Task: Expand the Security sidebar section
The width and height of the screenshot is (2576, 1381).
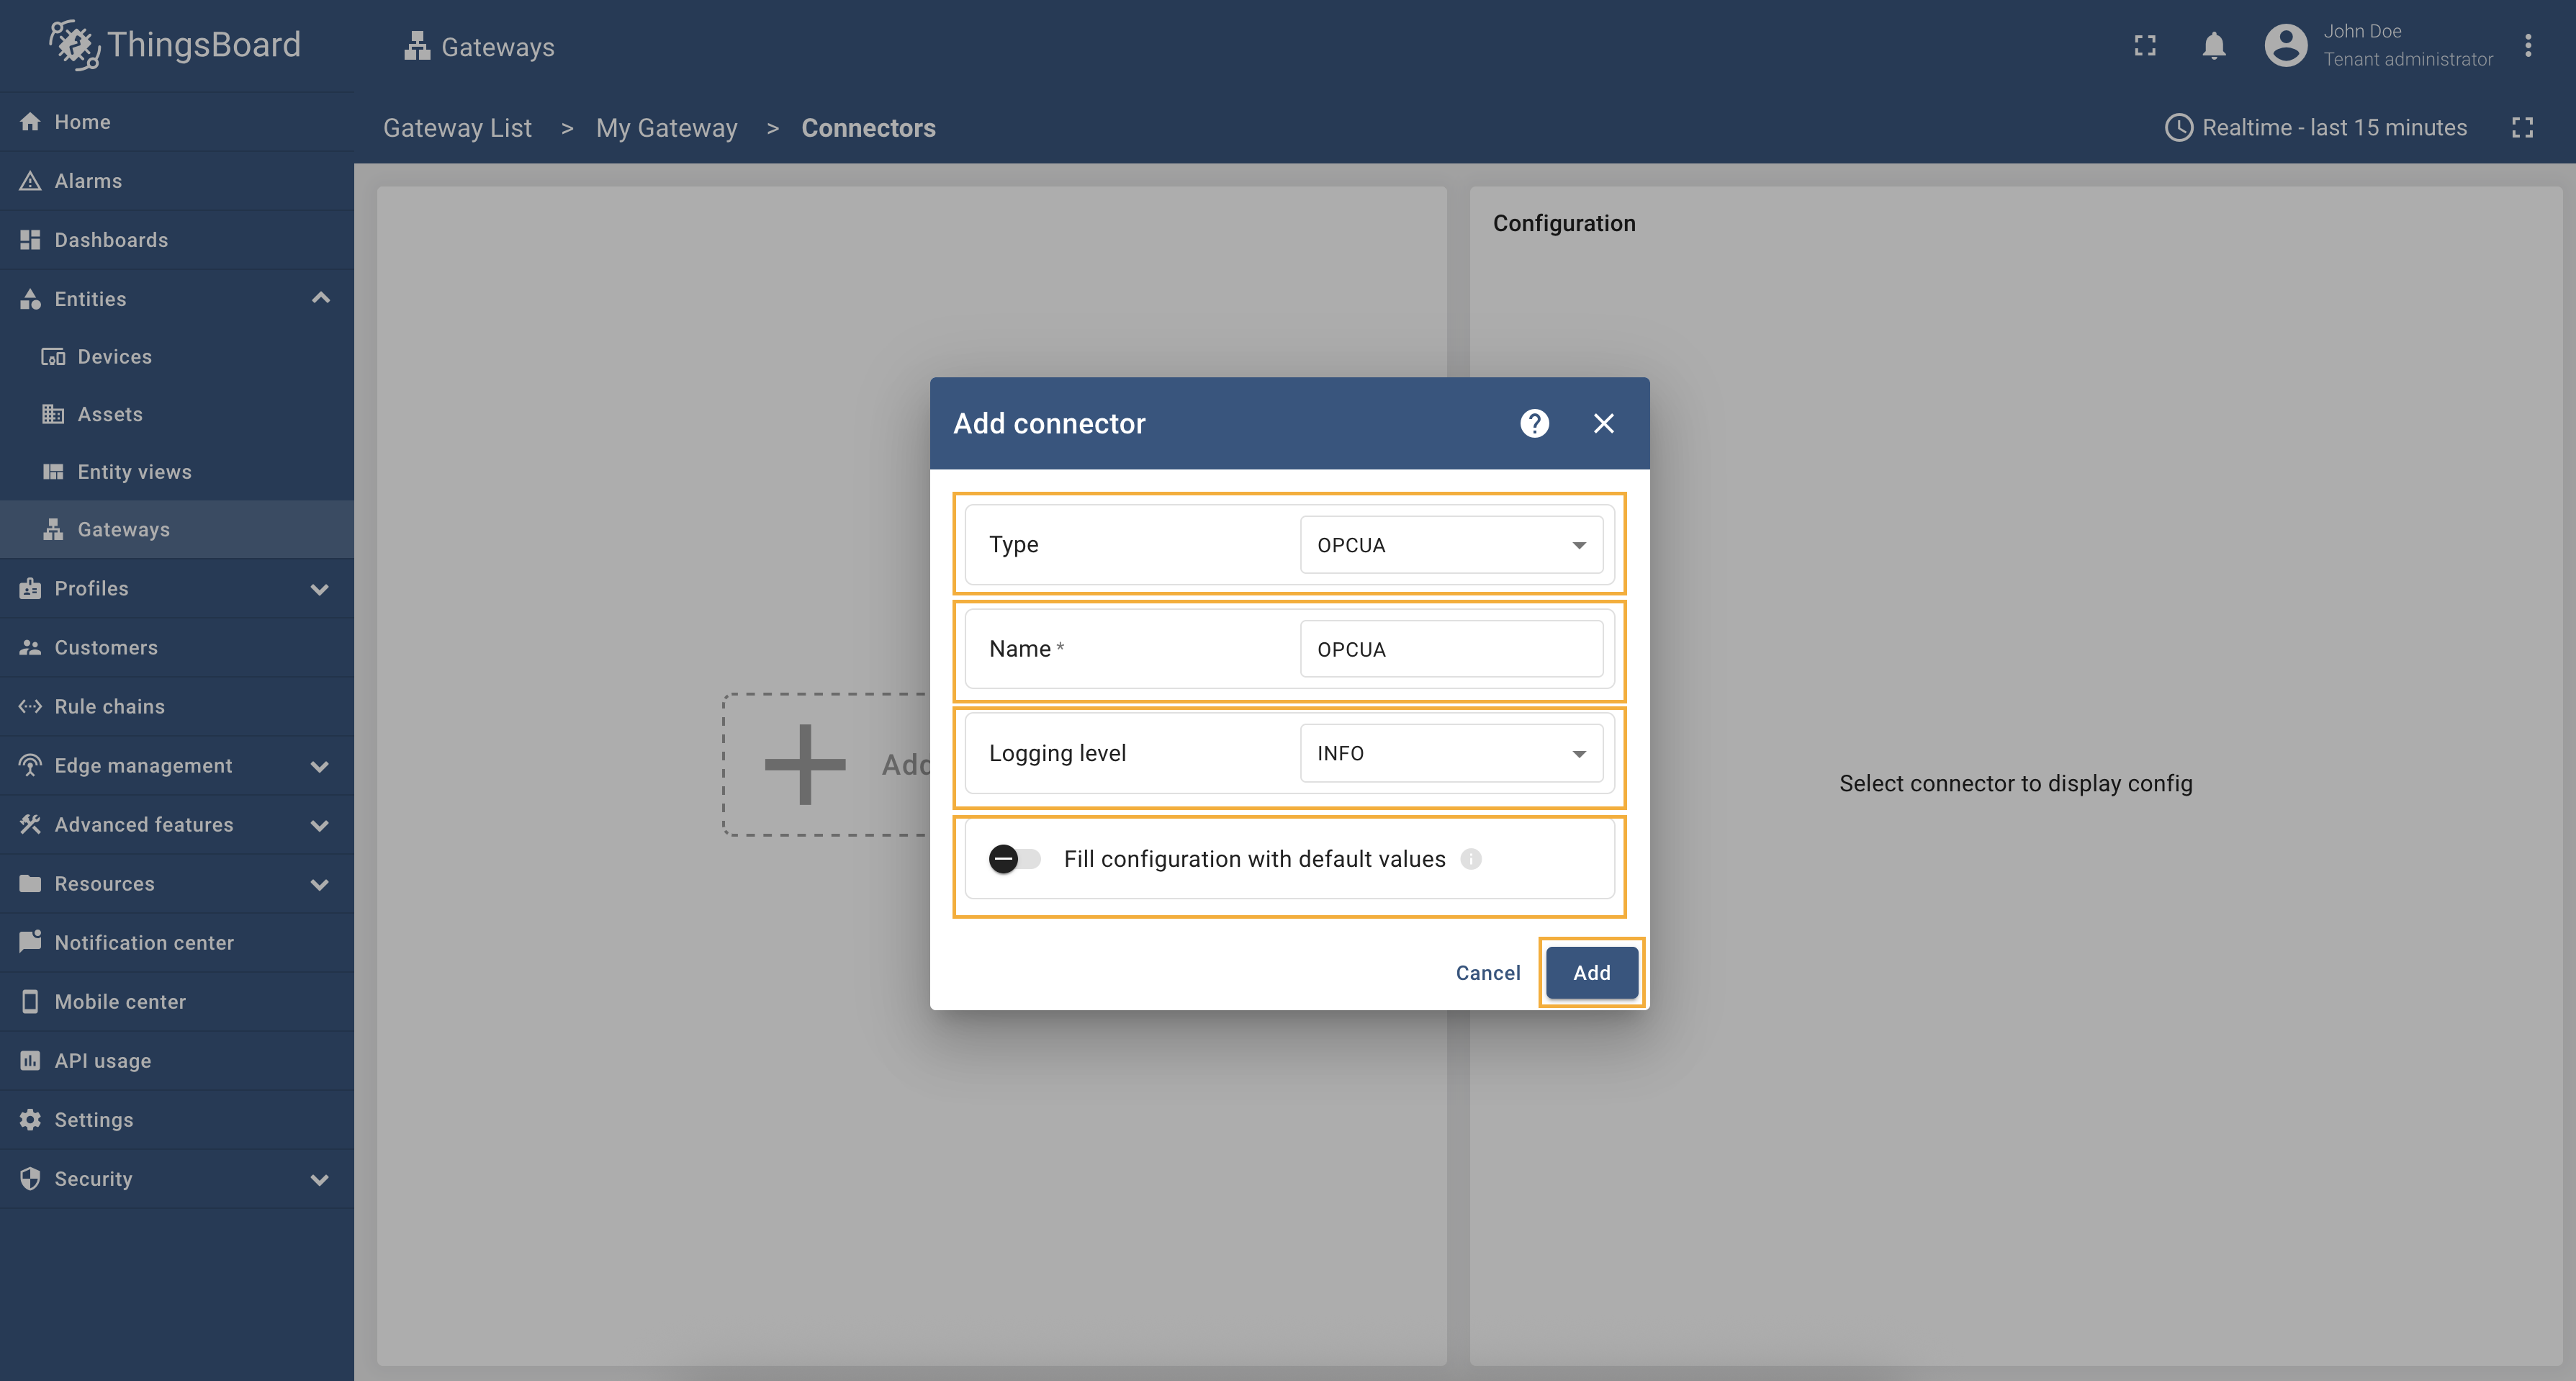Action: (320, 1179)
